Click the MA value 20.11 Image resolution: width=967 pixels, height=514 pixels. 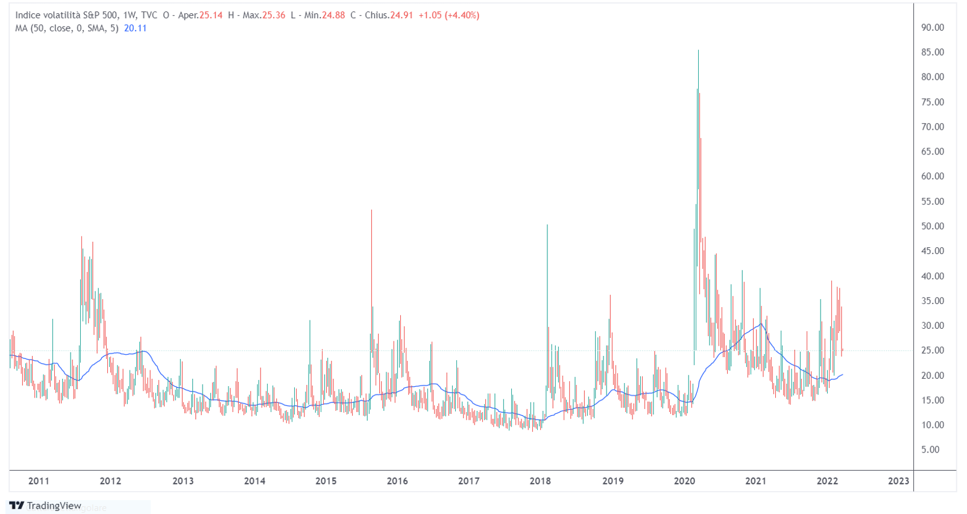135,28
